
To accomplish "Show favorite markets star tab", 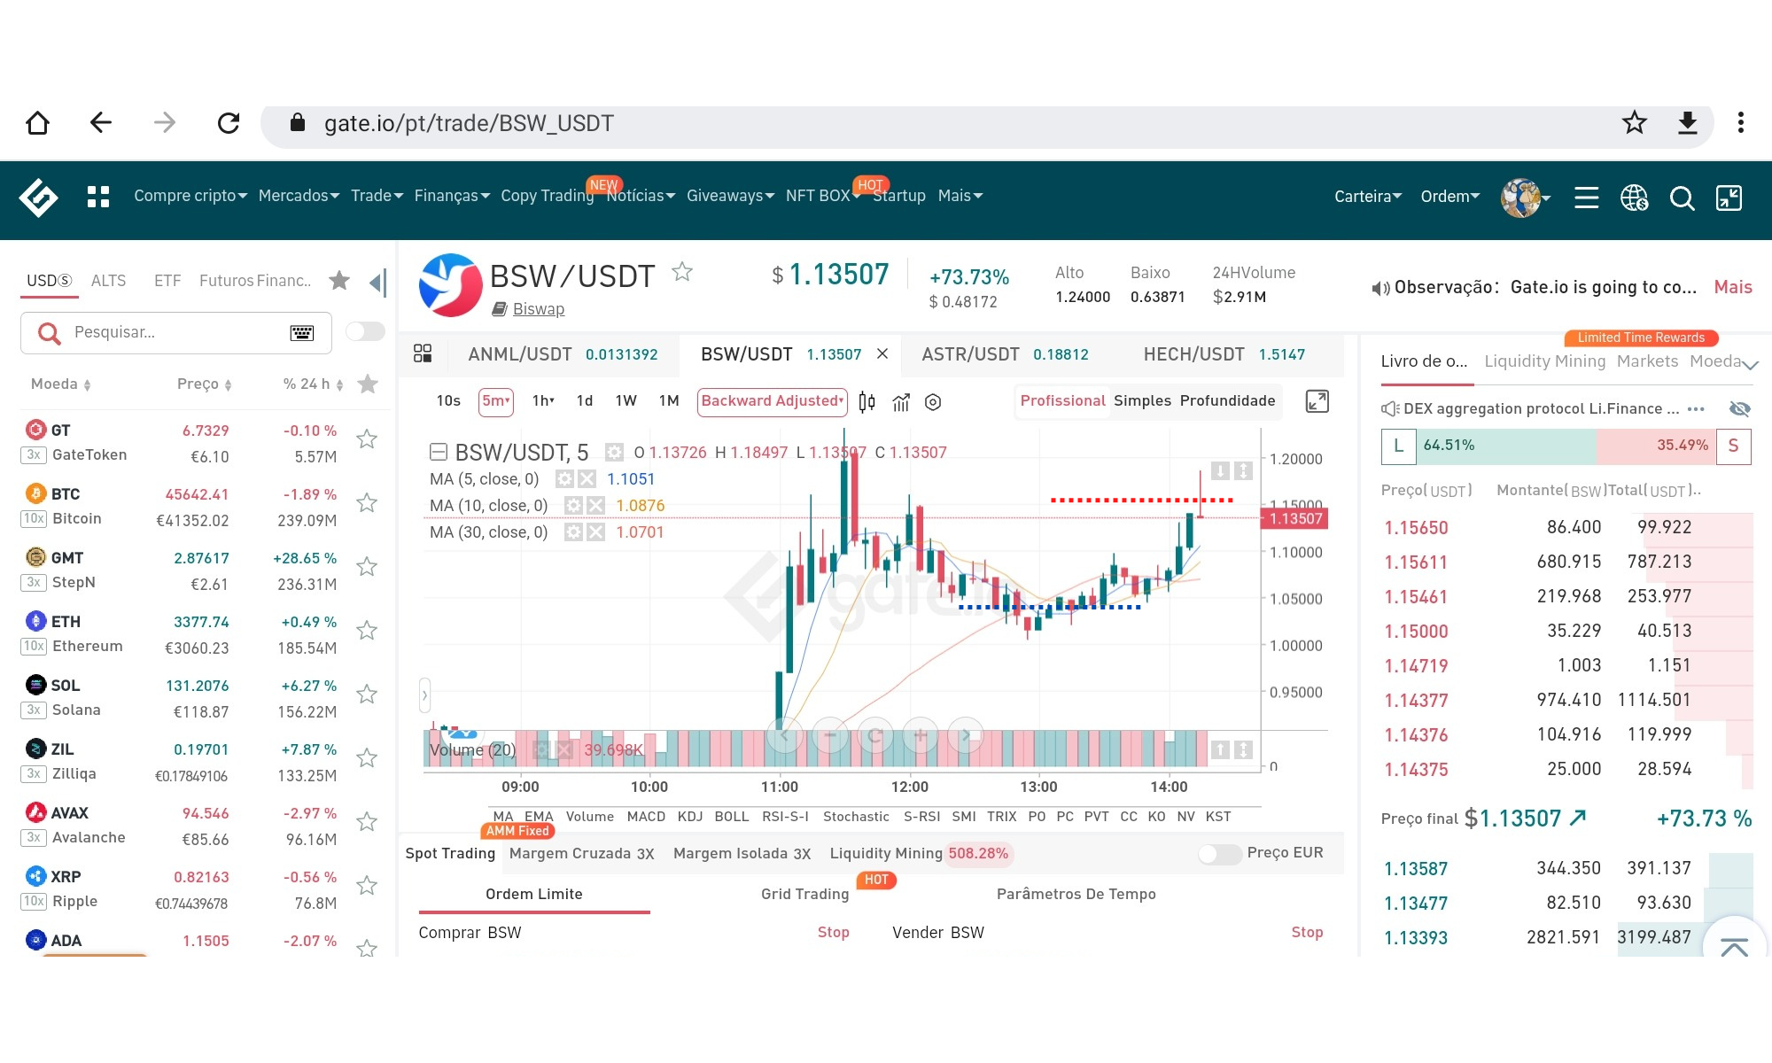I will (x=339, y=281).
